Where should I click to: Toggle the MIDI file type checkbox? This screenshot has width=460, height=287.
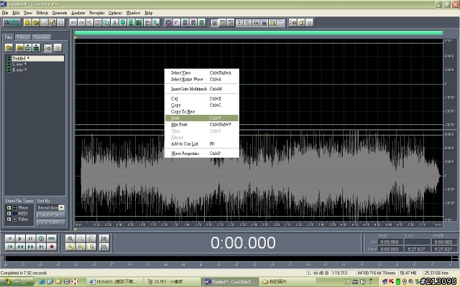point(9,214)
